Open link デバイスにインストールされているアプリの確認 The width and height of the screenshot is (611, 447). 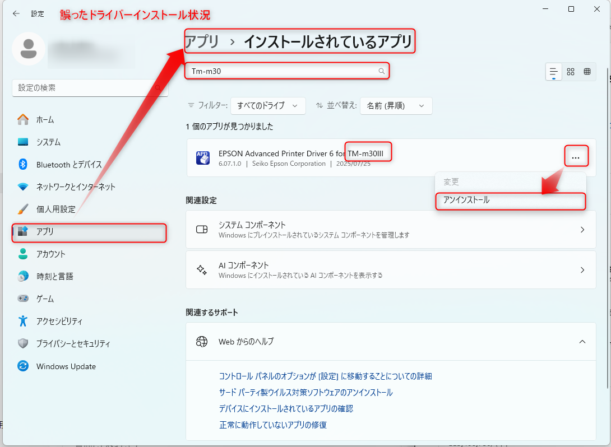(x=286, y=408)
